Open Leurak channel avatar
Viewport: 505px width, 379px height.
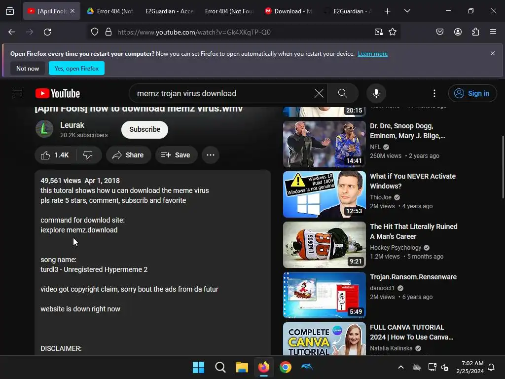point(44,129)
